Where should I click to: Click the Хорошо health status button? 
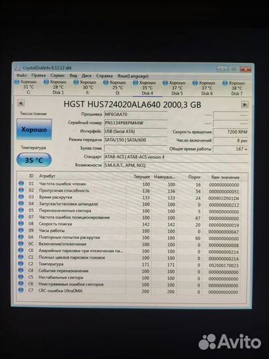point(34,130)
